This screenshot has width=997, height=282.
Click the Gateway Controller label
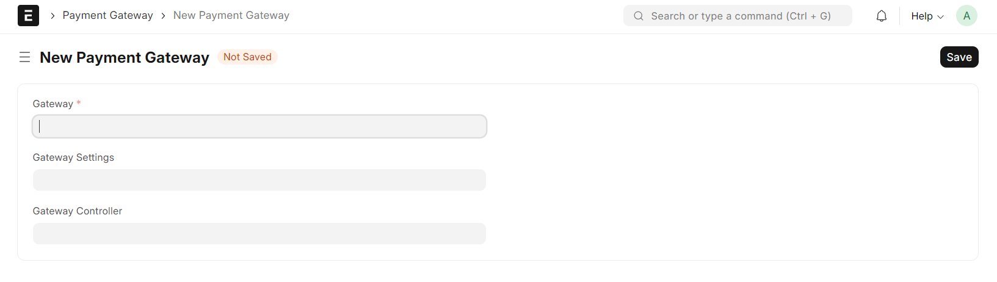(x=78, y=211)
